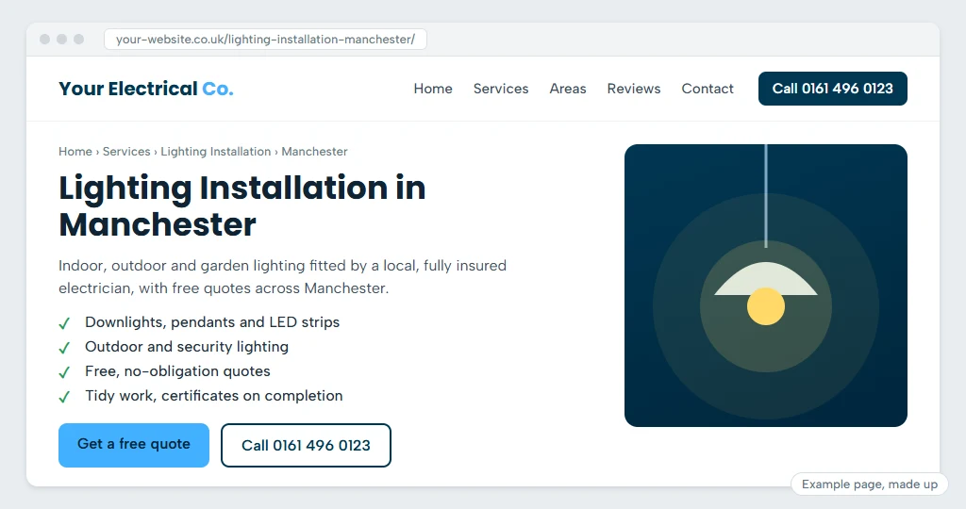Click the text Tidy work, certificates on completion

(x=214, y=396)
